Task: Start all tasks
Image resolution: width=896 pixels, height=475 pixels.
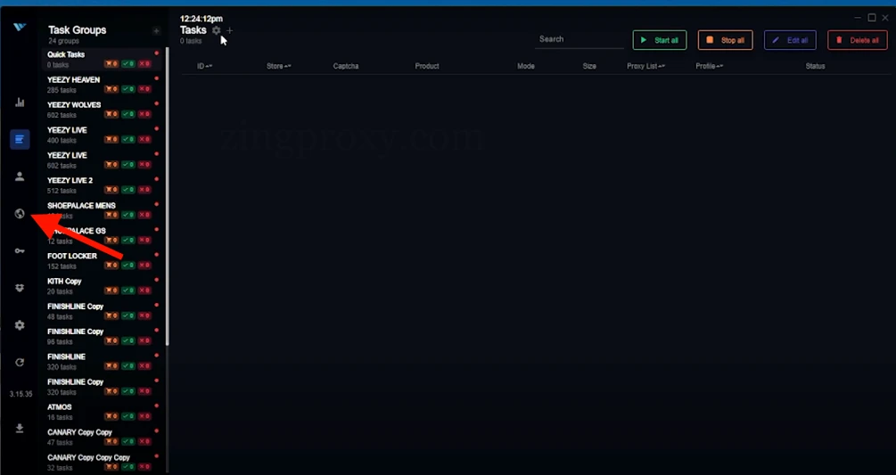Action: (x=660, y=40)
